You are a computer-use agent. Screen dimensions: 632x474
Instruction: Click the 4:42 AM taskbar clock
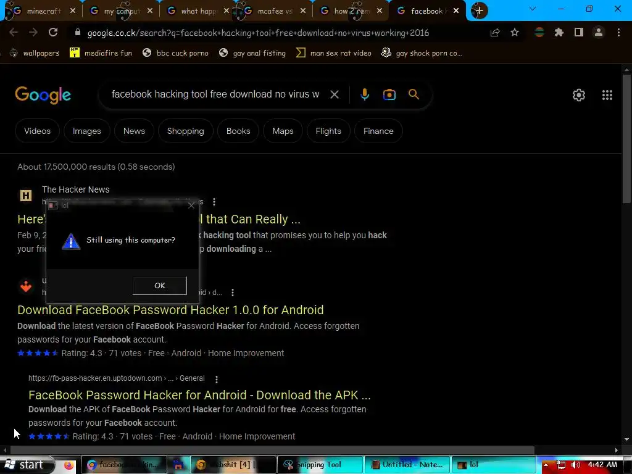pos(602,465)
